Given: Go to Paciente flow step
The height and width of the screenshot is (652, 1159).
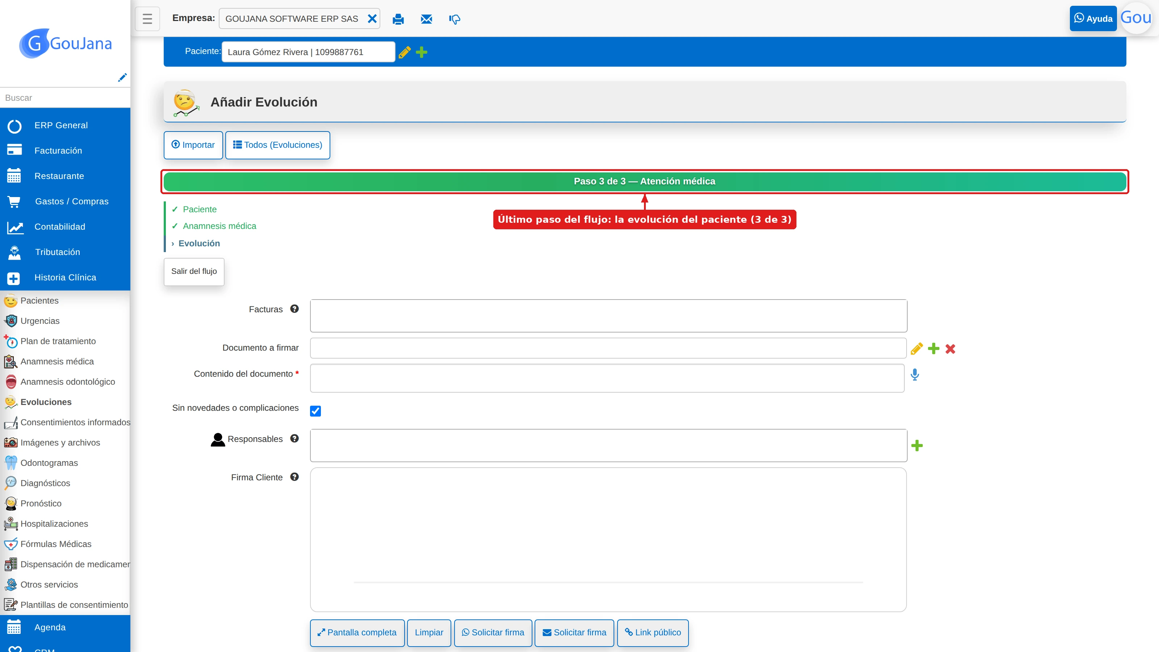Looking at the screenshot, I should pos(199,209).
